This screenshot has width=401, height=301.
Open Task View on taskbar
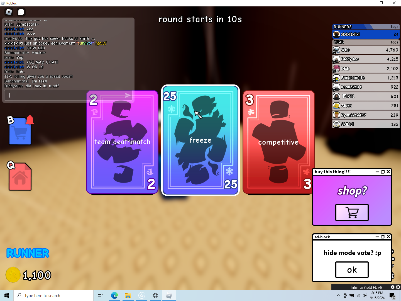pos(100,295)
